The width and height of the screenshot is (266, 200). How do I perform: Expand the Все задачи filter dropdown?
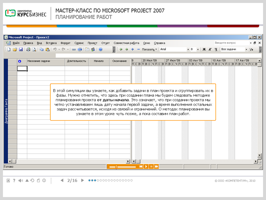pyautogui.click(x=246, y=49)
